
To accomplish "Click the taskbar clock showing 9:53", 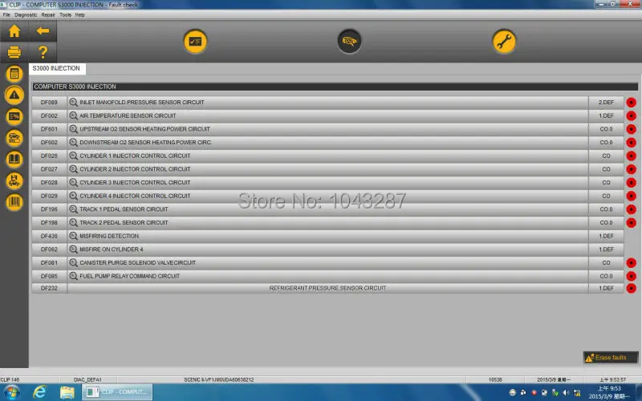I will 610,392.
